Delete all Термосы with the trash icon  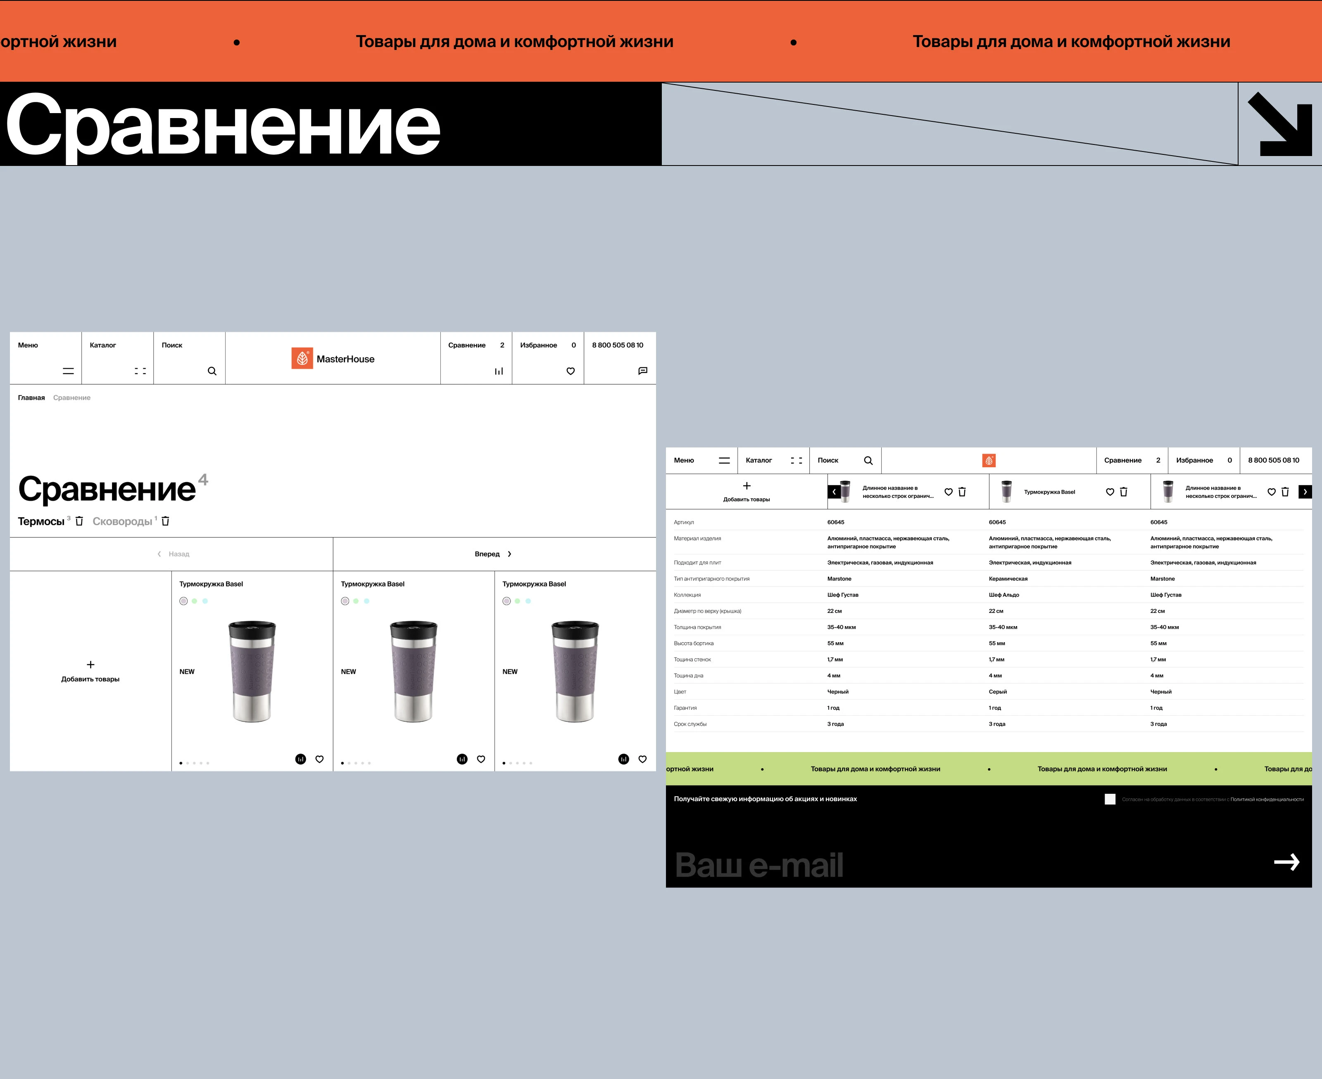click(x=80, y=521)
